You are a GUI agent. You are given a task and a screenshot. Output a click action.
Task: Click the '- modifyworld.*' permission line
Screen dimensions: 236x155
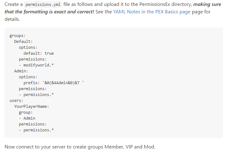point(37,65)
